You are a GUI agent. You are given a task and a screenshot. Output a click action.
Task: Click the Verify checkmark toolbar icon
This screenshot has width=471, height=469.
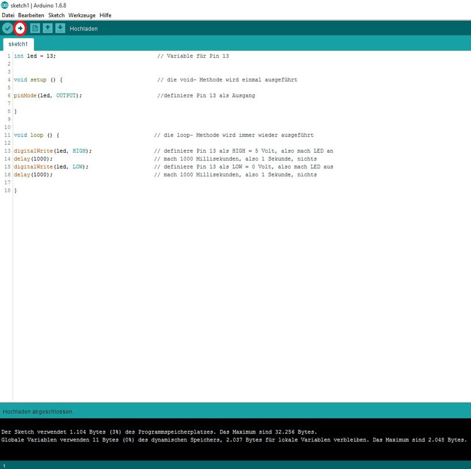point(7,29)
